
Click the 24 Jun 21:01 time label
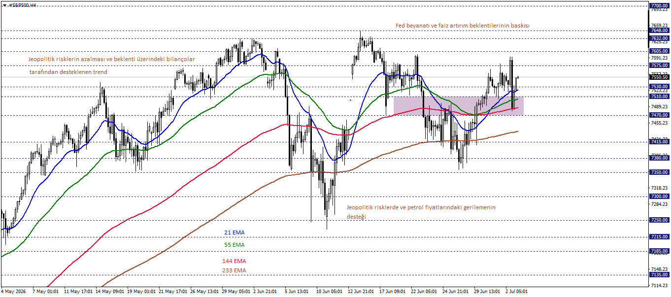(456, 292)
